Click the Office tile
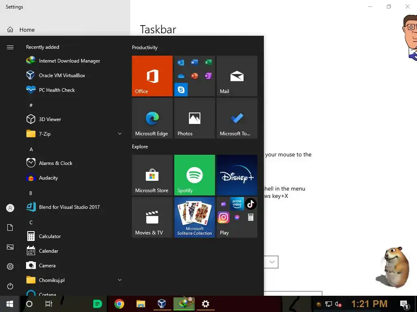This screenshot has width=417, height=312. [152, 76]
